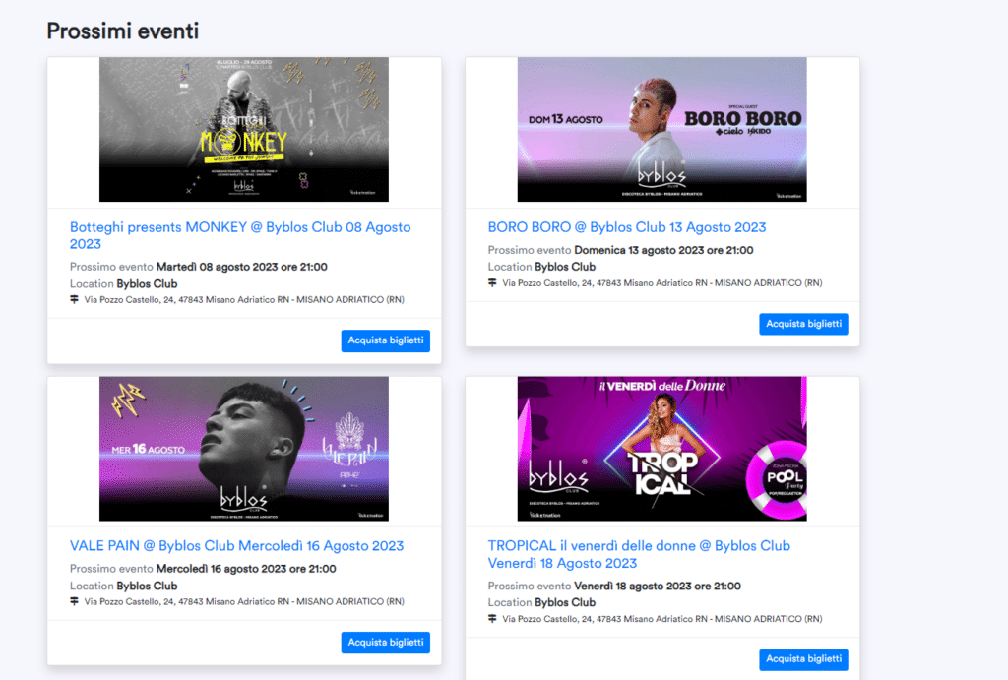
Task: Buy tickets for the BORO BORO event
Action: point(803,324)
